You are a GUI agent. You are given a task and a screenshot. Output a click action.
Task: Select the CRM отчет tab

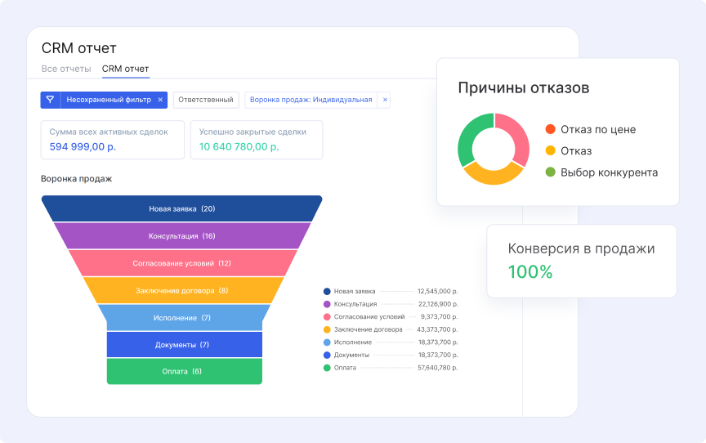point(125,69)
